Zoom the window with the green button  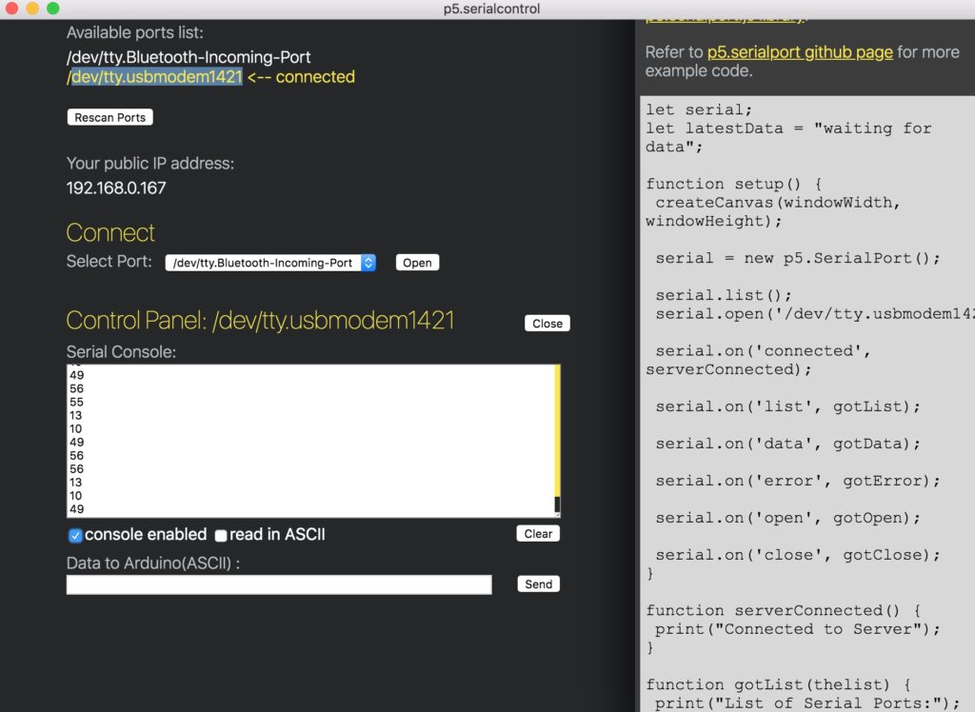tap(53, 8)
